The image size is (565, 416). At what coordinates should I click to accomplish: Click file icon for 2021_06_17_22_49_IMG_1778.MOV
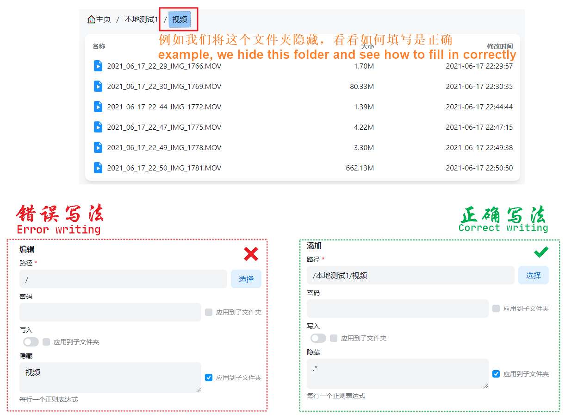98,147
